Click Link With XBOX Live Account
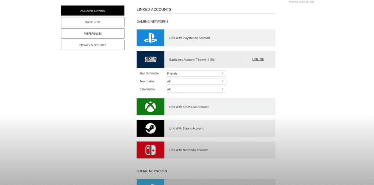Image resolution: width=374 pixels, height=185 pixels. coord(189,107)
